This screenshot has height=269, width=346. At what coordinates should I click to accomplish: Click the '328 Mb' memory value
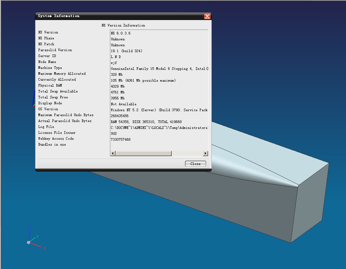pyautogui.click(x=117, y=74)
